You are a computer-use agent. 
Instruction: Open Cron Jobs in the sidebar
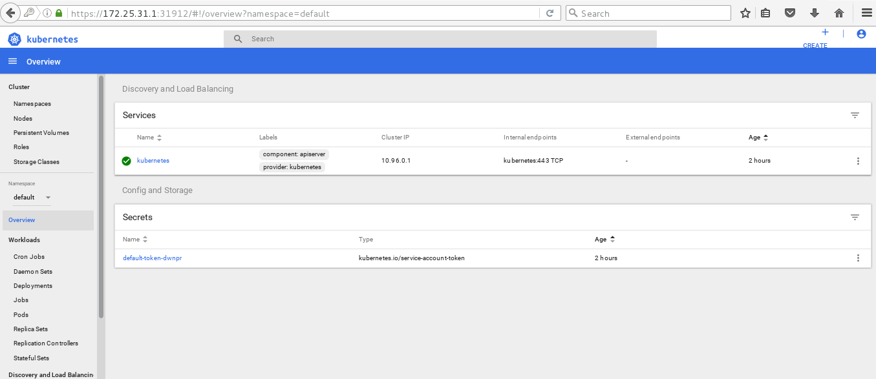[29, 257]
